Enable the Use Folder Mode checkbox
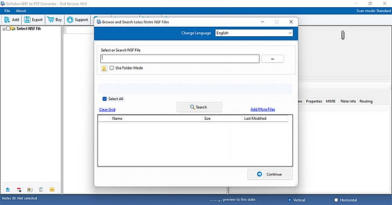The width and height of the screenshot is (392, 205). coord(112,68)
